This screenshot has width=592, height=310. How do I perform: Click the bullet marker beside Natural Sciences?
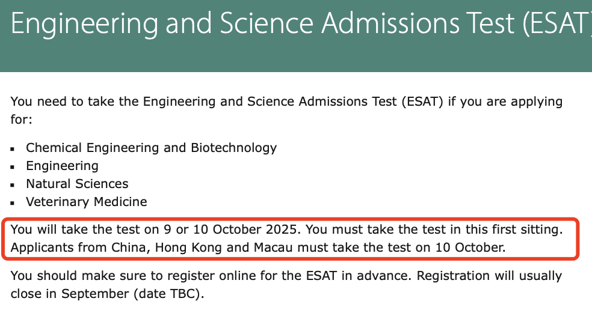coord(13,185)
